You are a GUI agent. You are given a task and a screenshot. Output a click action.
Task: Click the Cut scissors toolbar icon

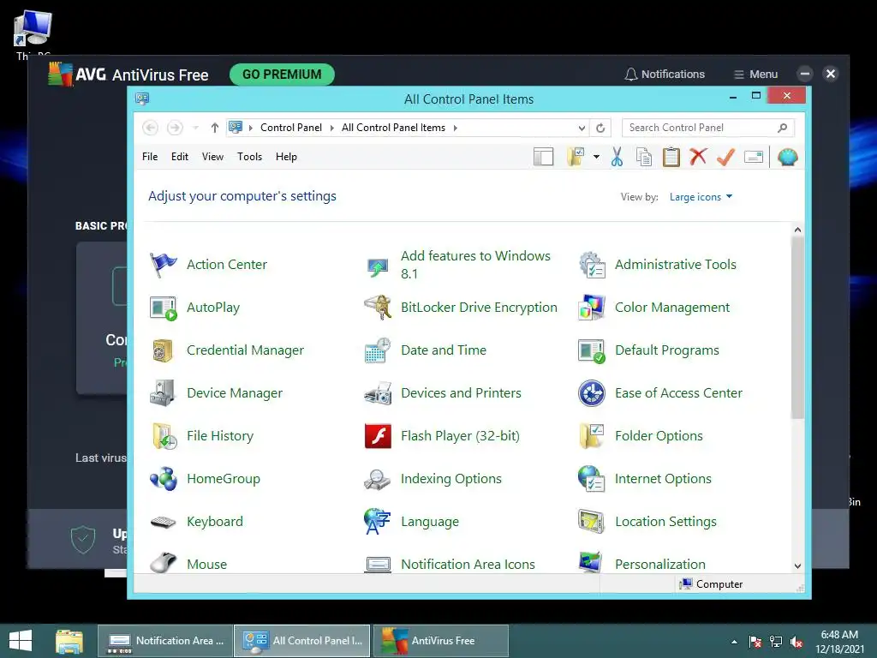coord(617,158)
